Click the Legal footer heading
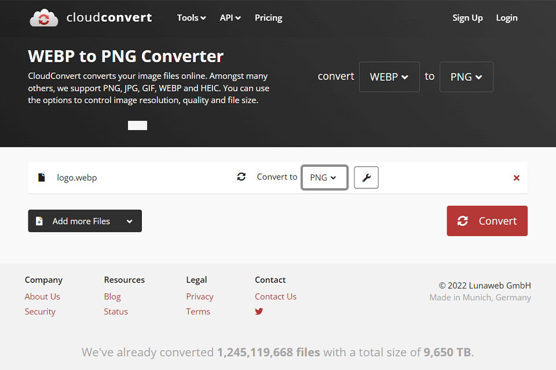 tap(196, 280)
